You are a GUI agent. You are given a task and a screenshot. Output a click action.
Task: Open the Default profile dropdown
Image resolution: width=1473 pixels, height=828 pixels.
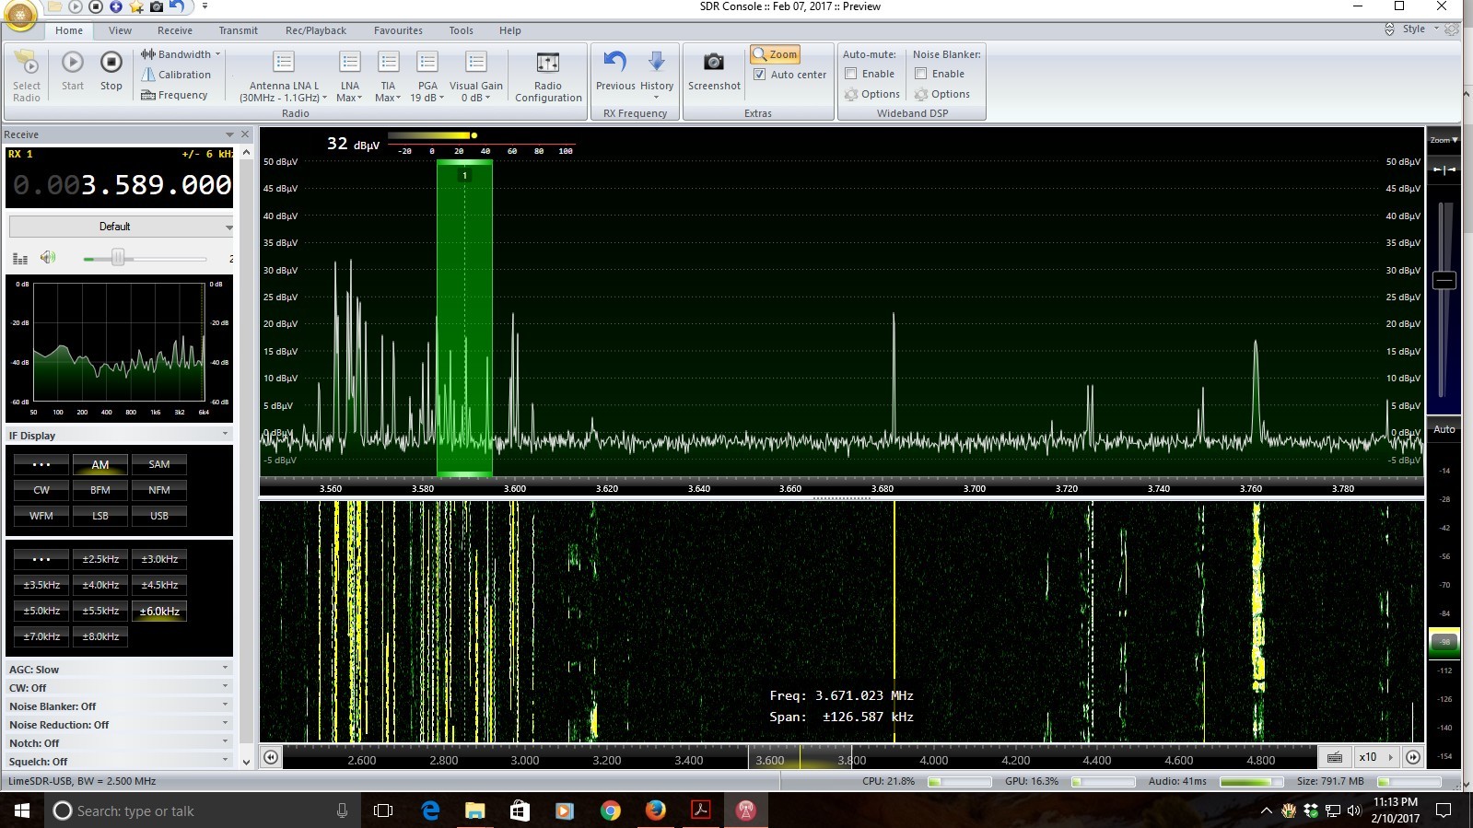point(120,227)
